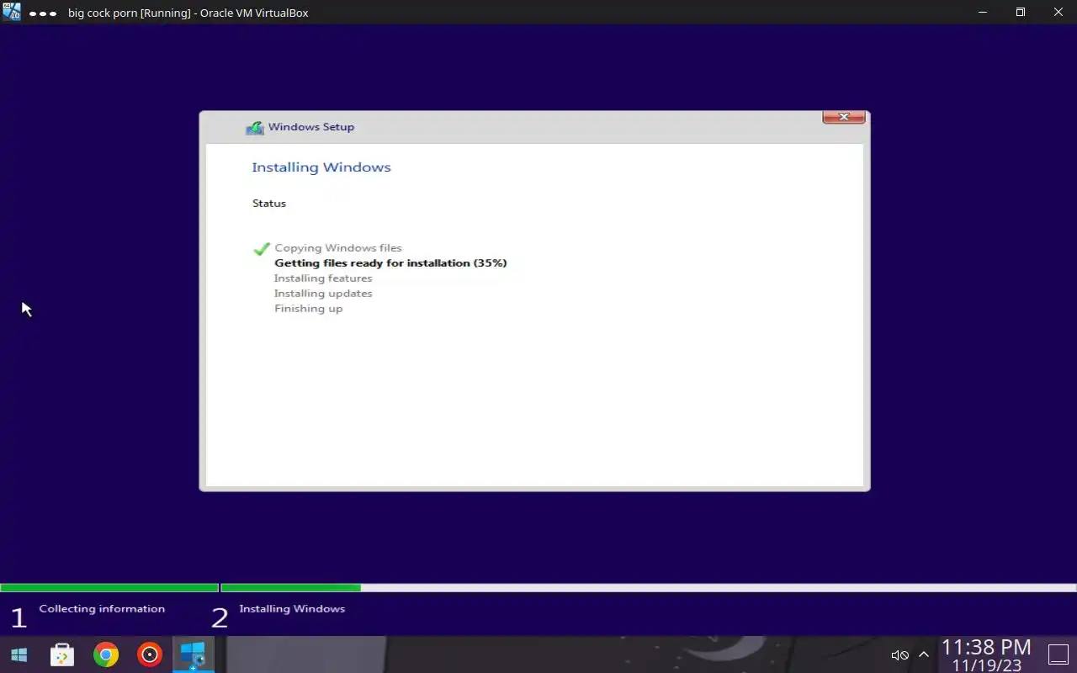Click 'Copying Windows files' status line
The height and width of the screenshot is (673, 1077).
pos(338,248)
